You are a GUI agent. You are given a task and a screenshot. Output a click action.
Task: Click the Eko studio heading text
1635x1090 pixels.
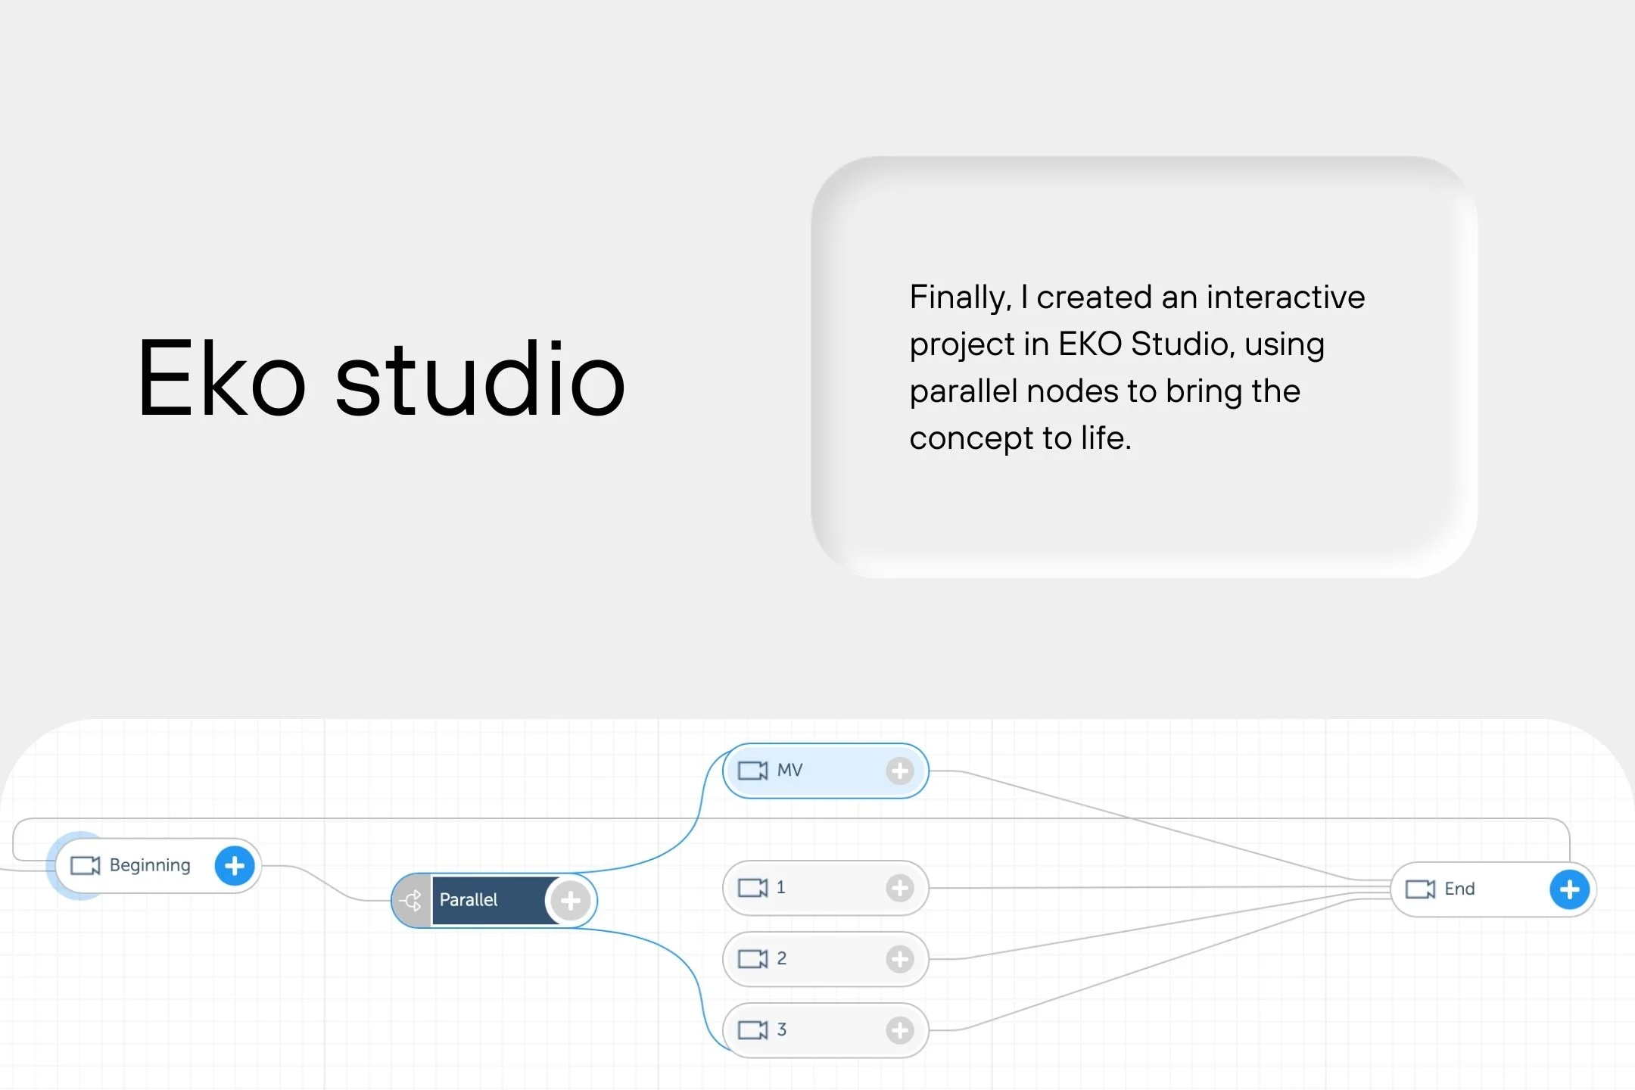tap(381, 378)
